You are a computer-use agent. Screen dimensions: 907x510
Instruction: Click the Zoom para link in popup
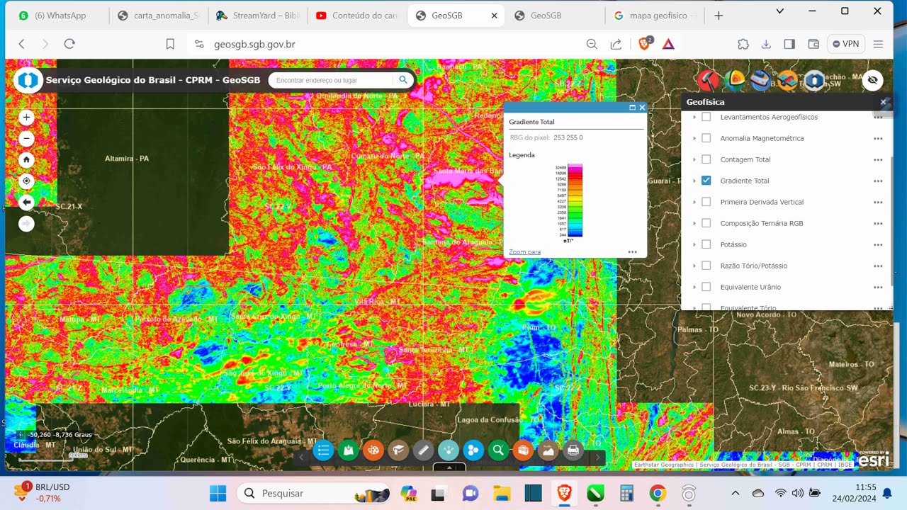(524, 252)
